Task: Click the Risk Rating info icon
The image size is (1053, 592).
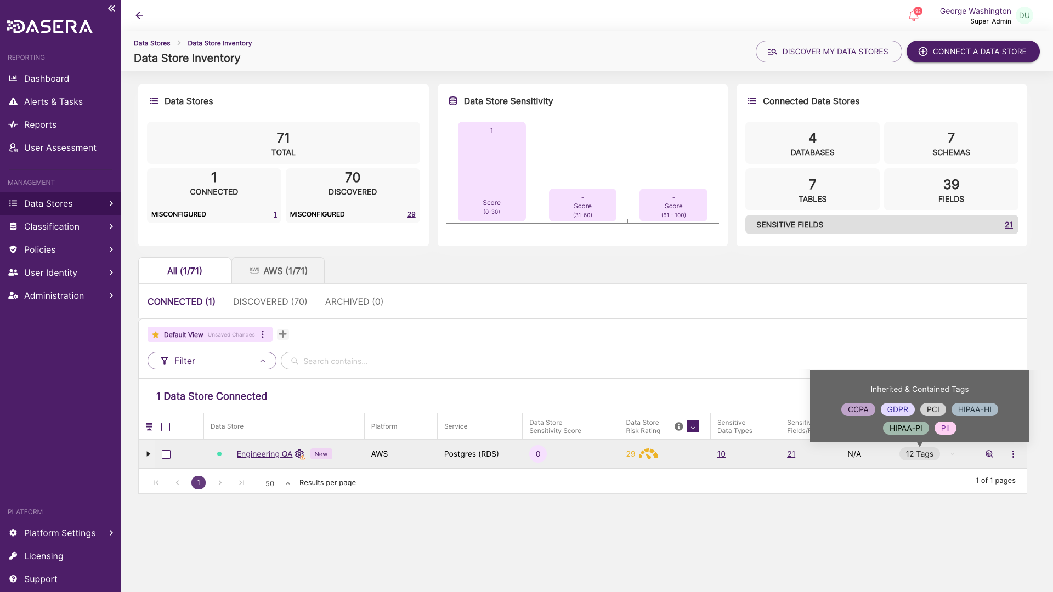Action: [678, 426]
